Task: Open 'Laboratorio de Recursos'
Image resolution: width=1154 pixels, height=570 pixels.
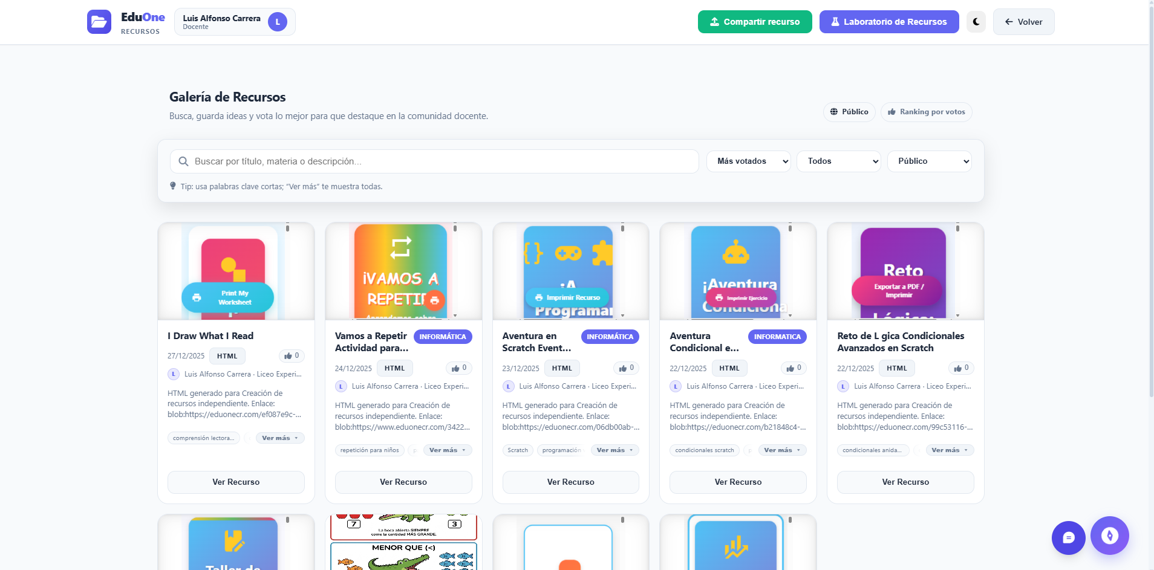Action: [x=888, y=22]
